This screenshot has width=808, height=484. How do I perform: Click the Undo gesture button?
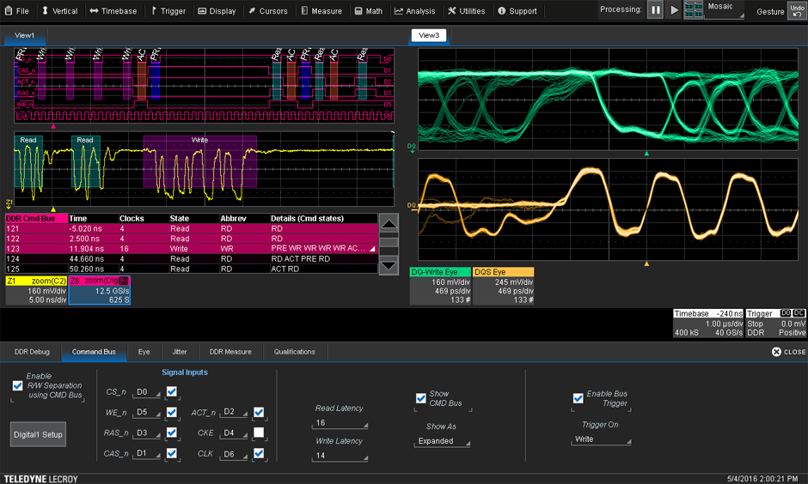796,10
